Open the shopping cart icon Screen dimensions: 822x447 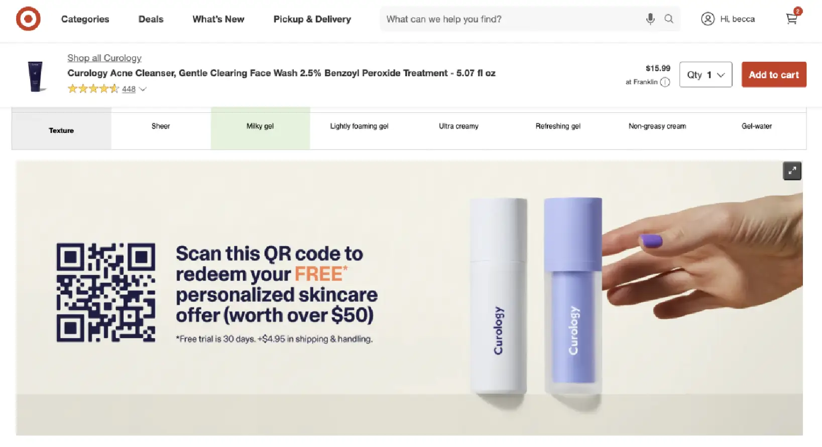tap(792, 19)
